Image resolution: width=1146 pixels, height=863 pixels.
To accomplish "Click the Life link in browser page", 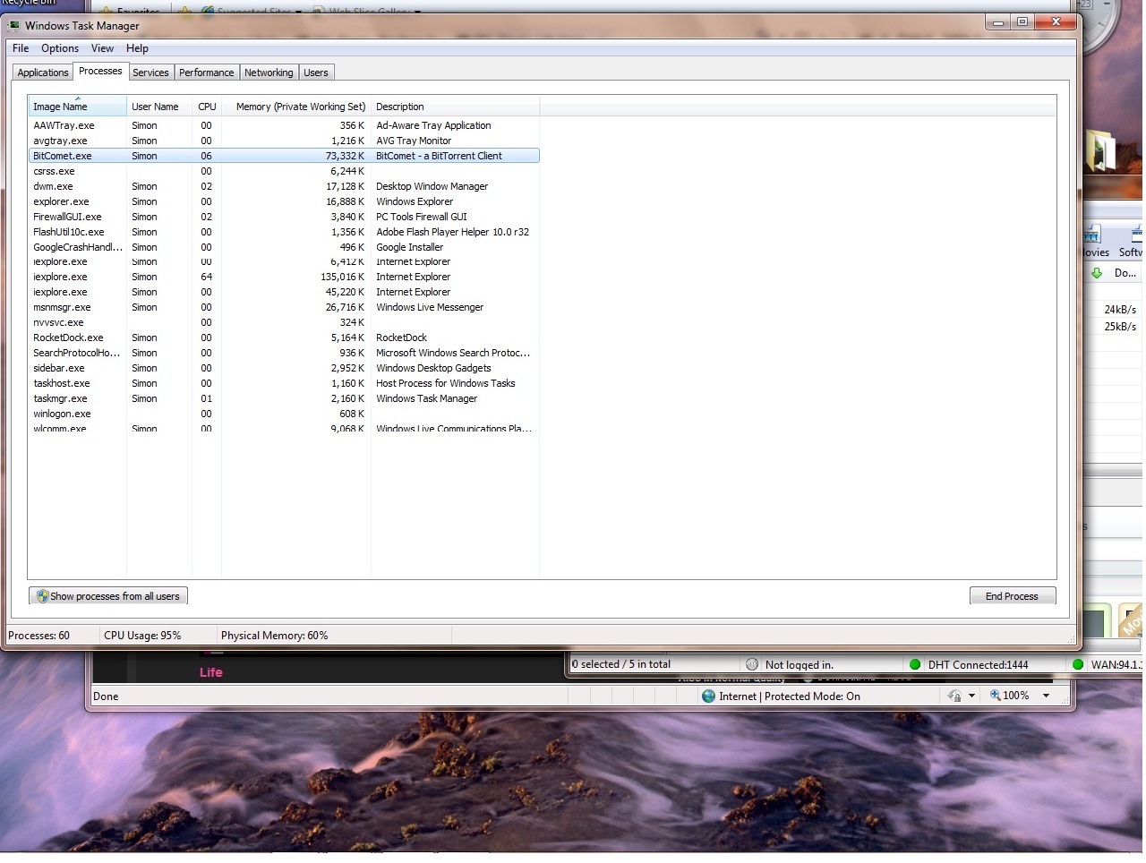I will (x=211, y=672).
